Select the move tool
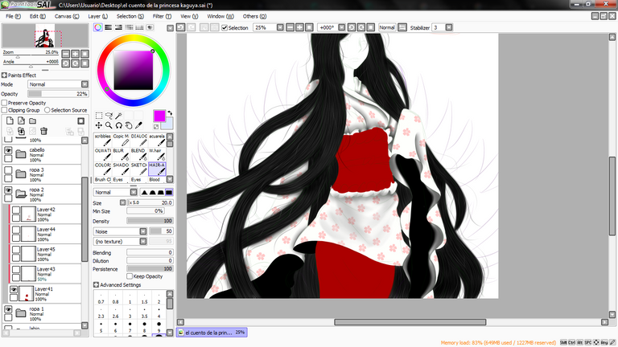The width and height of the screenshot is (618, 347). click(x=99, y=125)
